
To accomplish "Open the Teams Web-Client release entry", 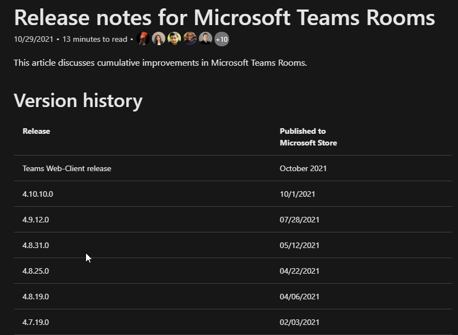I will (66, 168).
